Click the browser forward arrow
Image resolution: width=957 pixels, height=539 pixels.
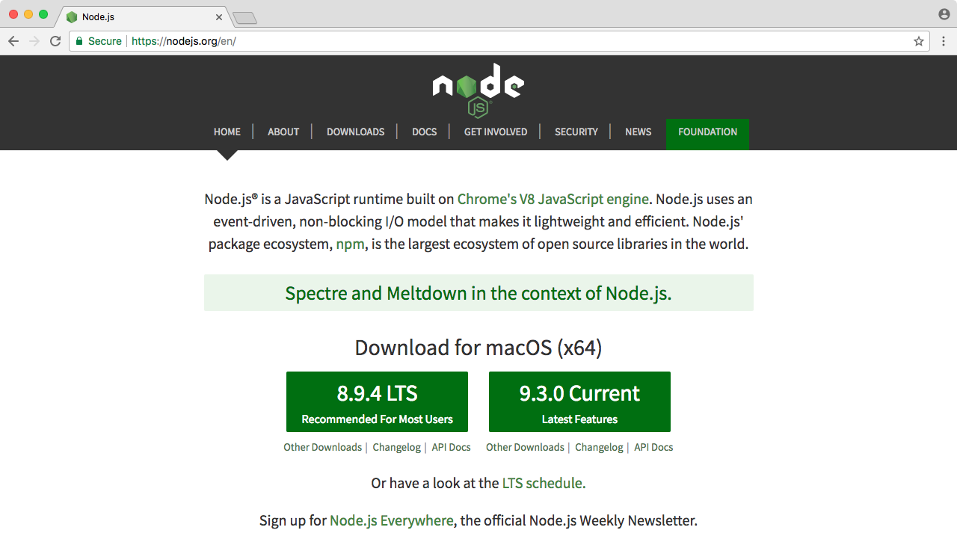pos(34,41)
